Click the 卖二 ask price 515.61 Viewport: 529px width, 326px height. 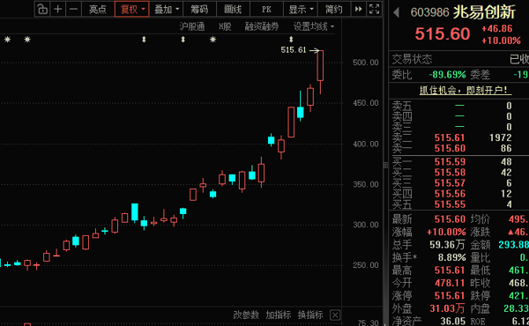coord(450,137)
